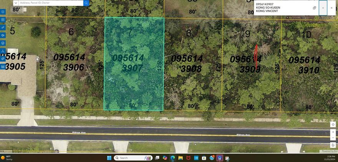Open the basemap gallery grid icon
Viewport: 338px width, 162px height.
(3, 20)
